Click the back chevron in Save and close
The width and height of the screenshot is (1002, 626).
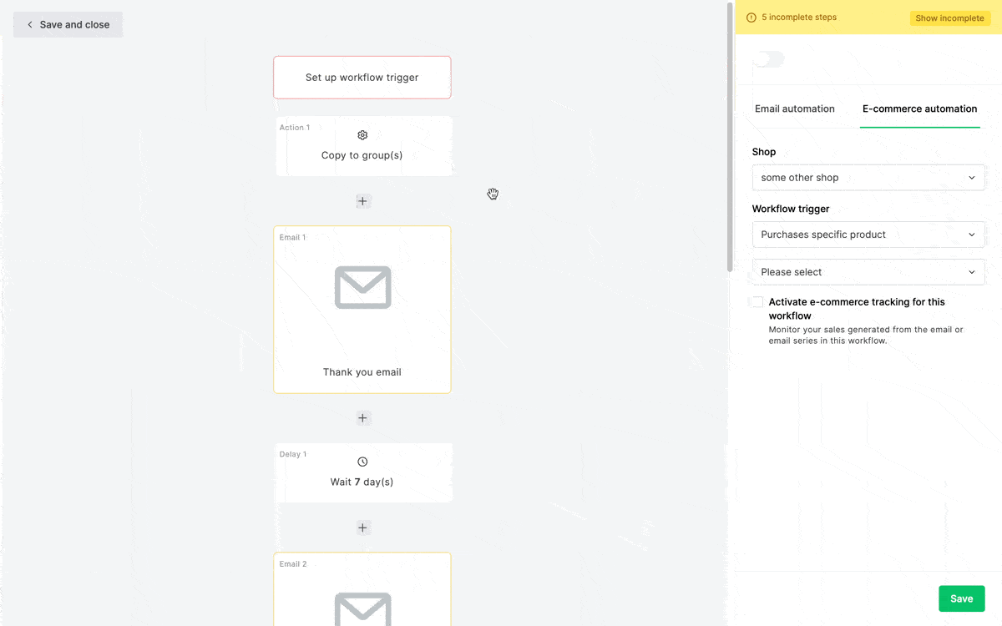(x=30, y=25)
